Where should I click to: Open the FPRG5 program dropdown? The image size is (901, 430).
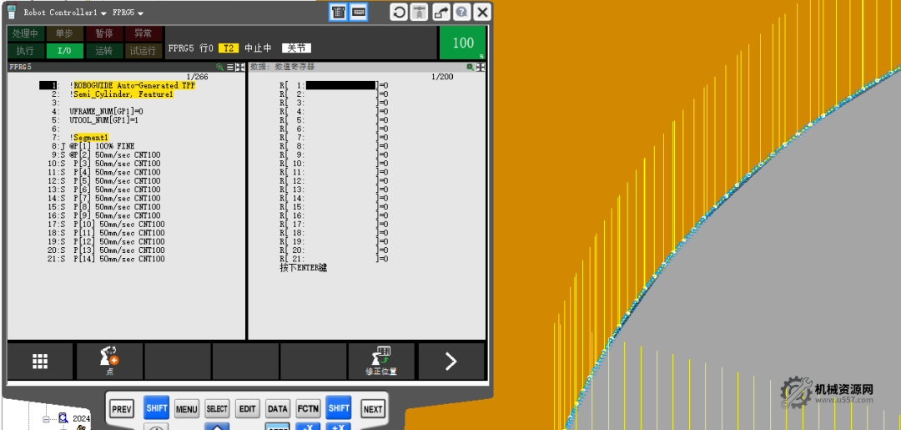(x=140, y=13)
